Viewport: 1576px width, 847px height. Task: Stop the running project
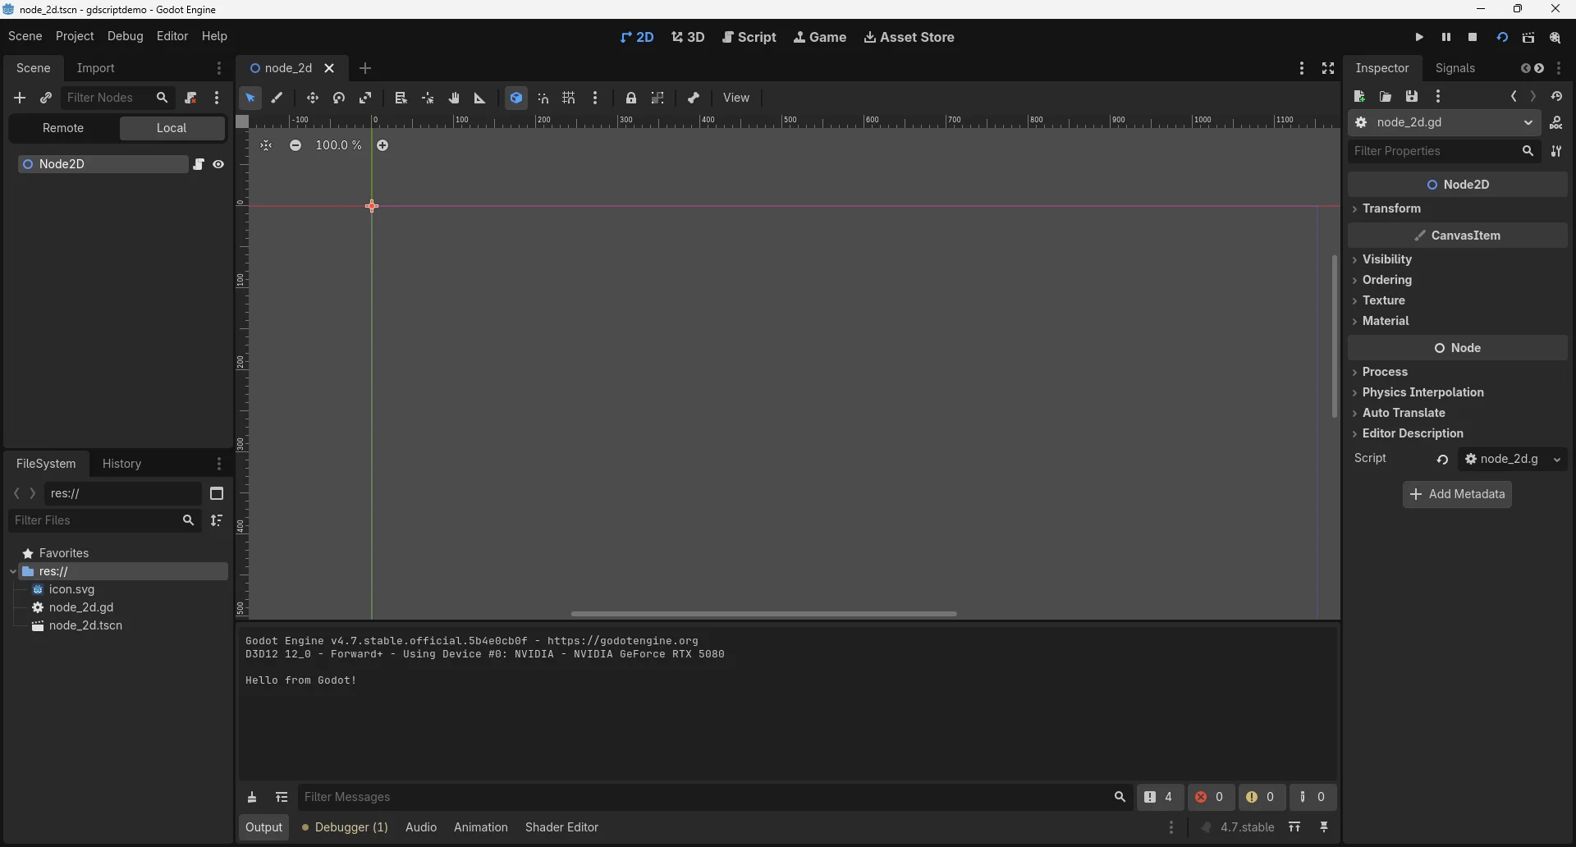(x=1473, y=37)
